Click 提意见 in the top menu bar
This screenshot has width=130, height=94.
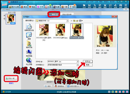[x=106, y=2]
